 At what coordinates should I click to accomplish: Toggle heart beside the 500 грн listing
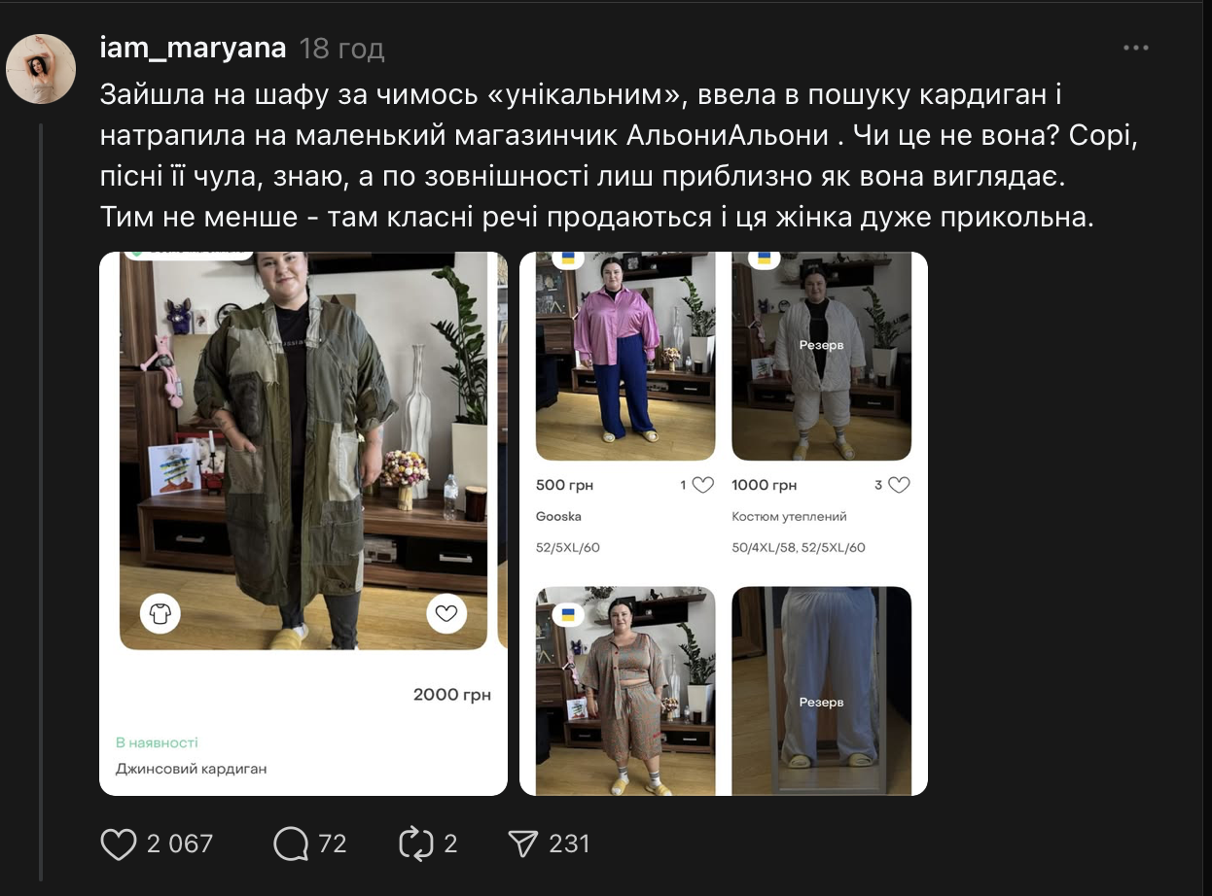702,485
